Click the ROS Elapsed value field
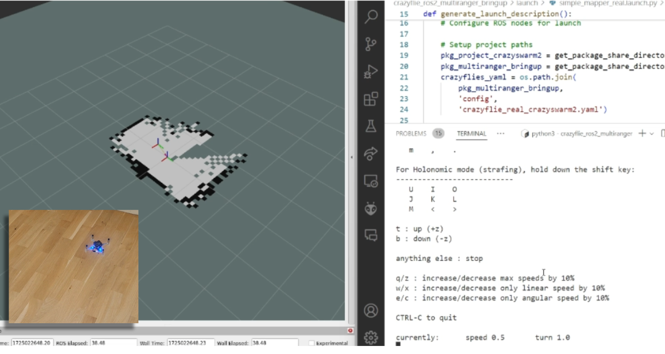Image resolution: width=665 pixels, height=354 pixels. point(113,343)
